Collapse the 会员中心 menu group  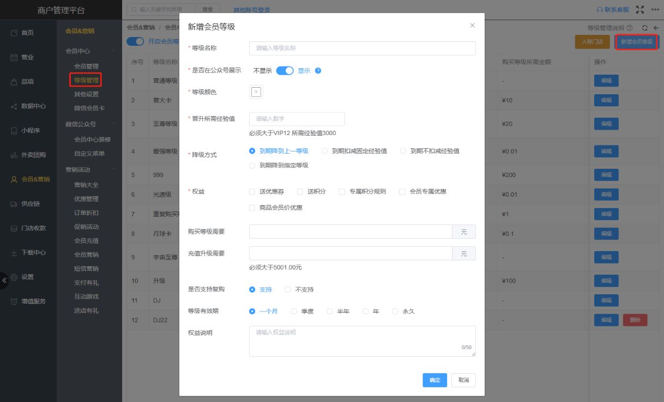click(x=113, y=51)
